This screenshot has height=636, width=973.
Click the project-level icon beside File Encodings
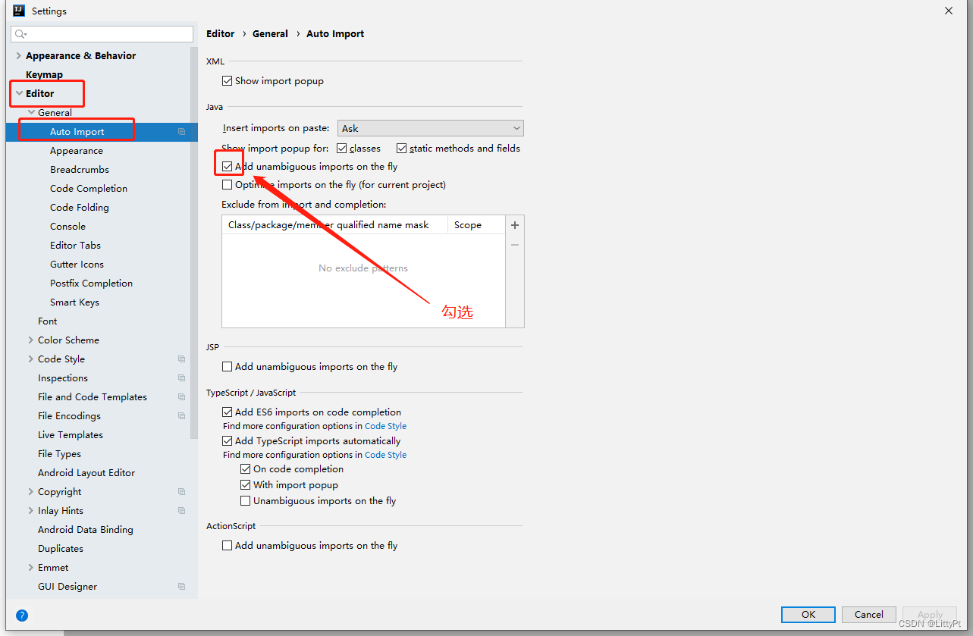pos(182,416)
